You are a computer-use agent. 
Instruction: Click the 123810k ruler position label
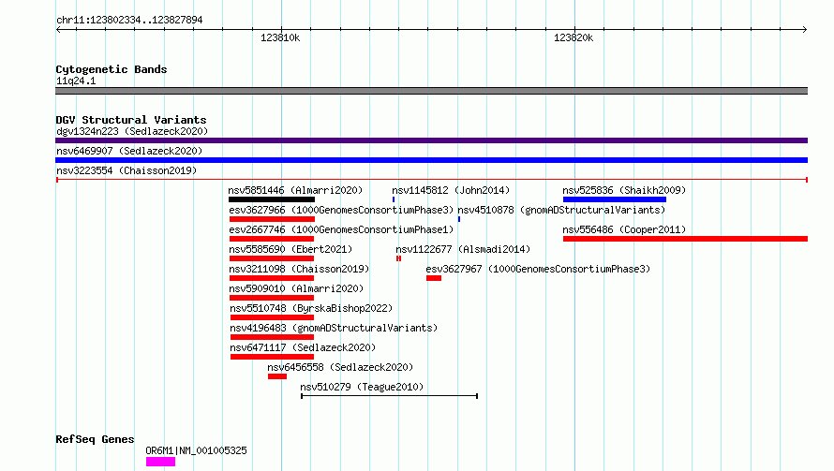(280, 37)
